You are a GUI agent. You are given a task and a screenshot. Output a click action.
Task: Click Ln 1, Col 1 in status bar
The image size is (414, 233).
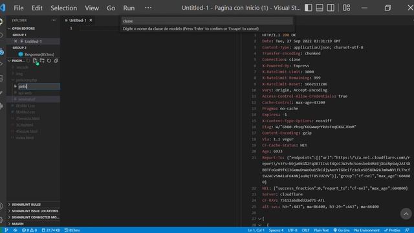click(x=256, y=230)
